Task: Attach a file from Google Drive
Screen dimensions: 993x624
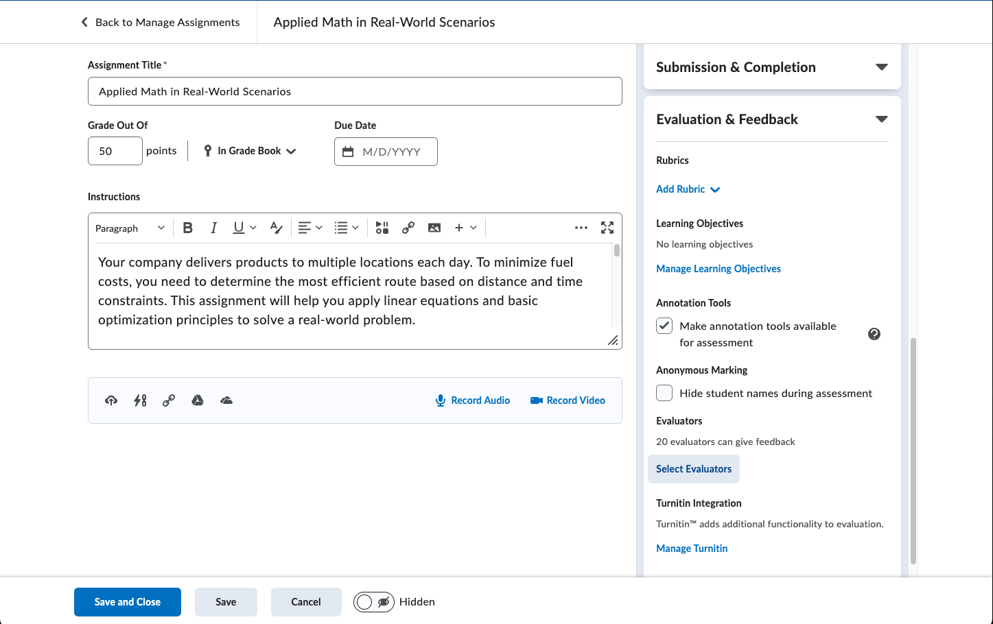Action: click(198, 400)
